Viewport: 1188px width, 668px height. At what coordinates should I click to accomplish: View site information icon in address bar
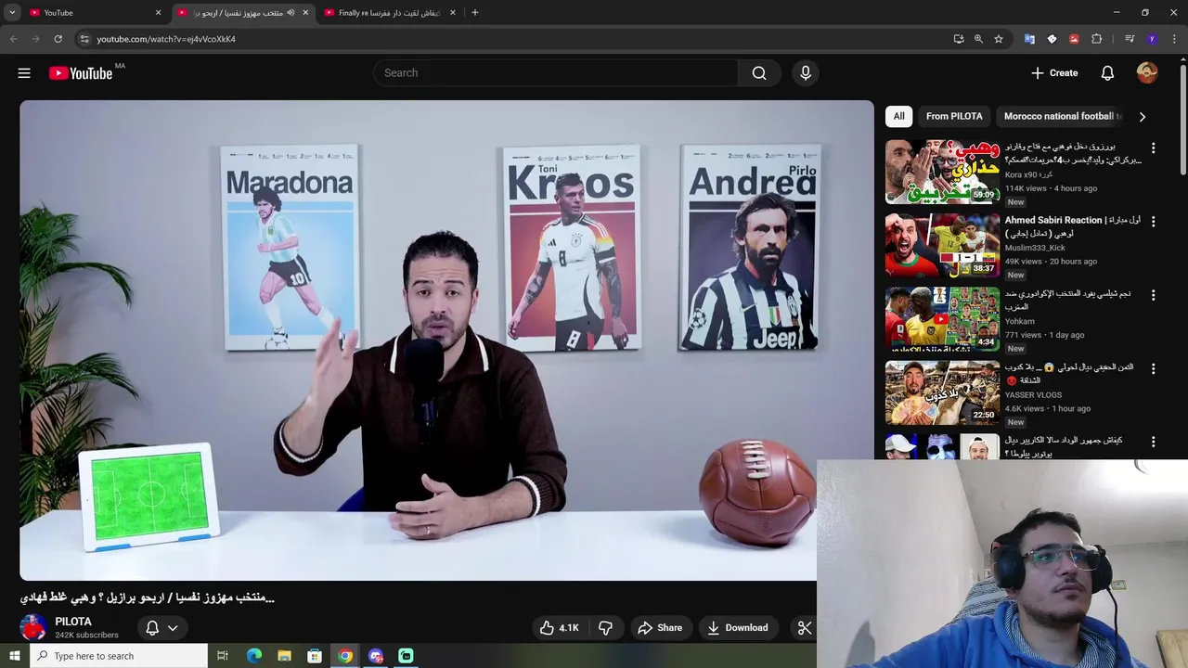(x=84, y=39)
